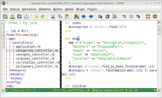Click the Help lifebuoy icon
This screenshot has height=98, width=162.
point(148,16)
